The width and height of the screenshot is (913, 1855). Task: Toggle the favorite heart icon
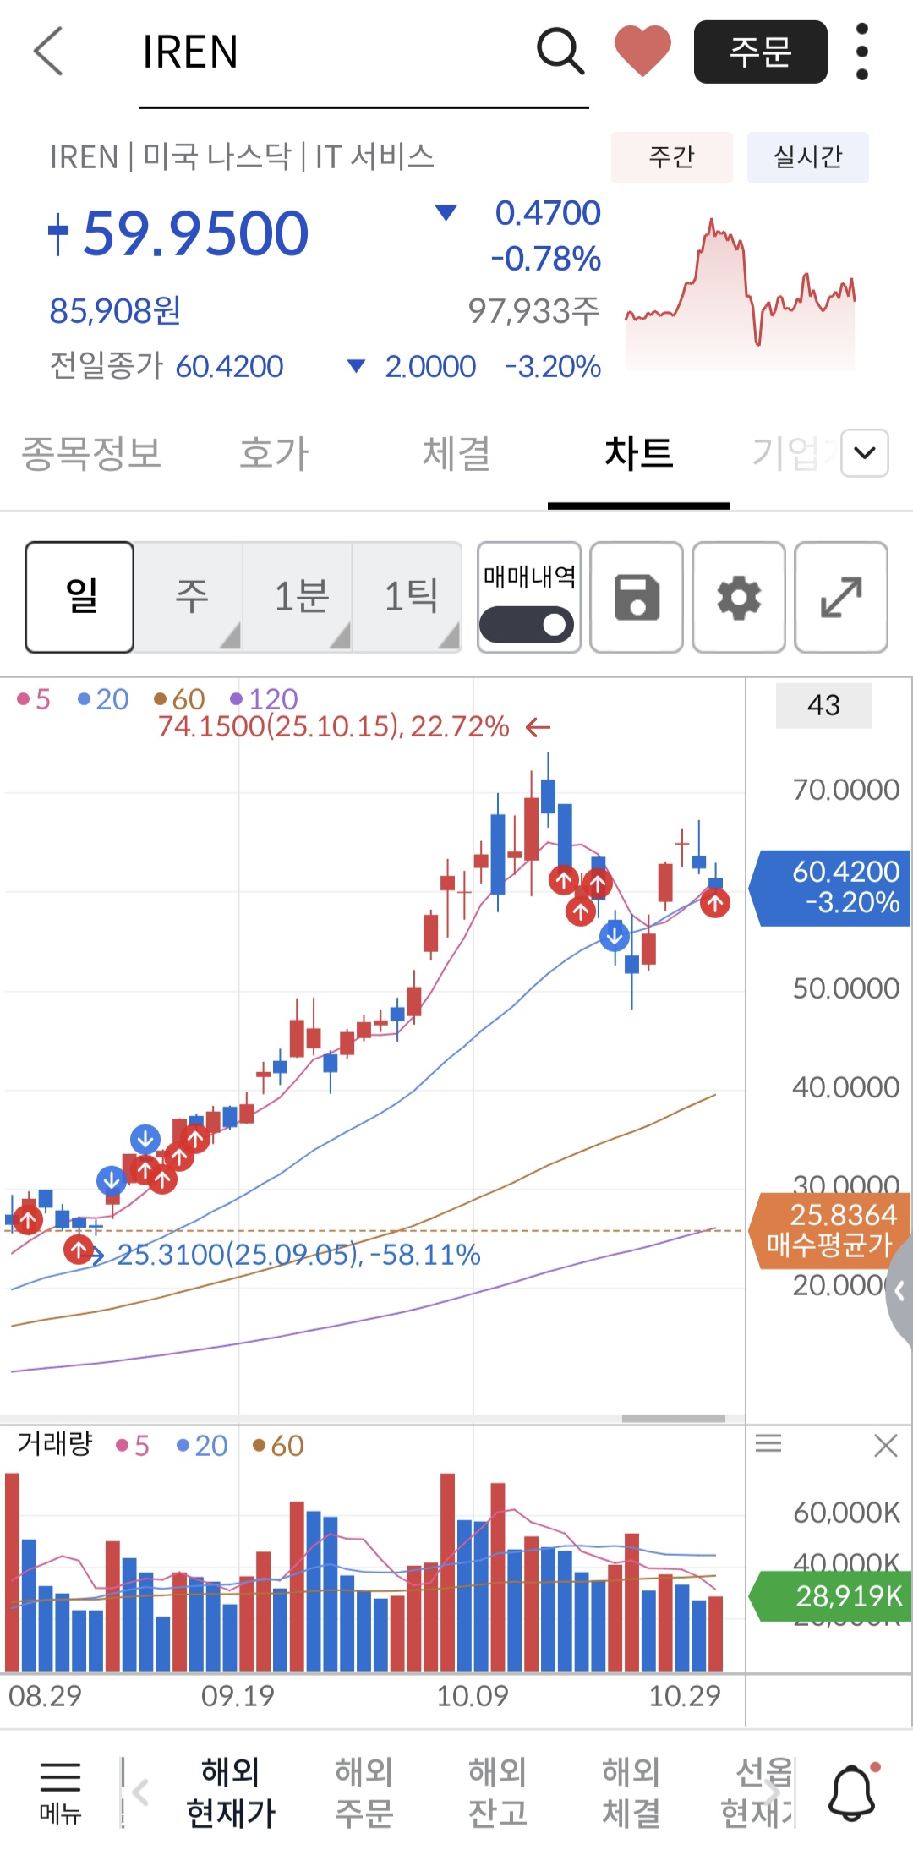click(642, 51)
